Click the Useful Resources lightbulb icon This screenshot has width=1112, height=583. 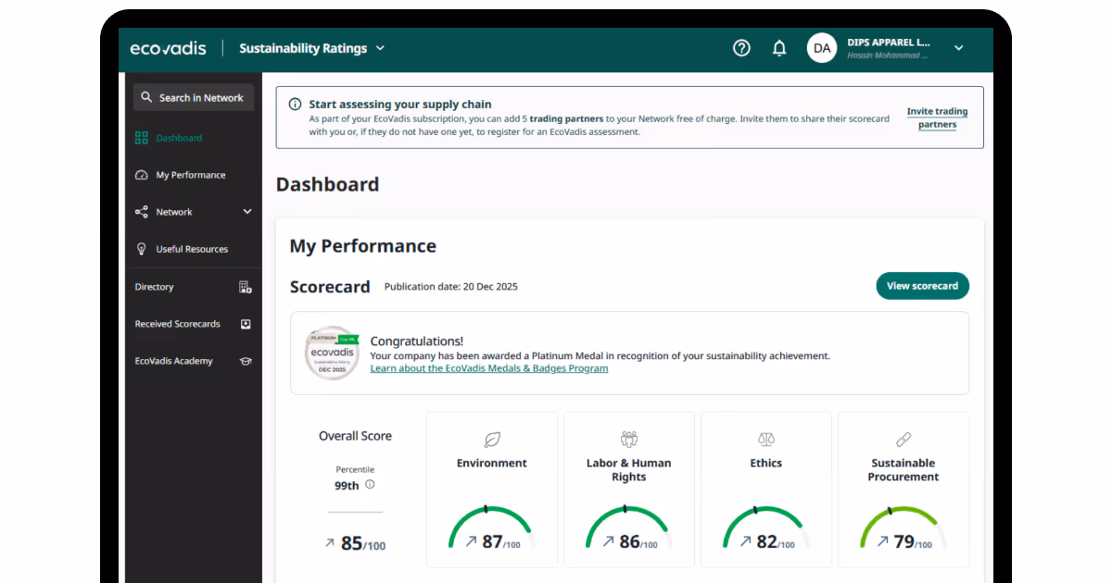coord(142,249)
